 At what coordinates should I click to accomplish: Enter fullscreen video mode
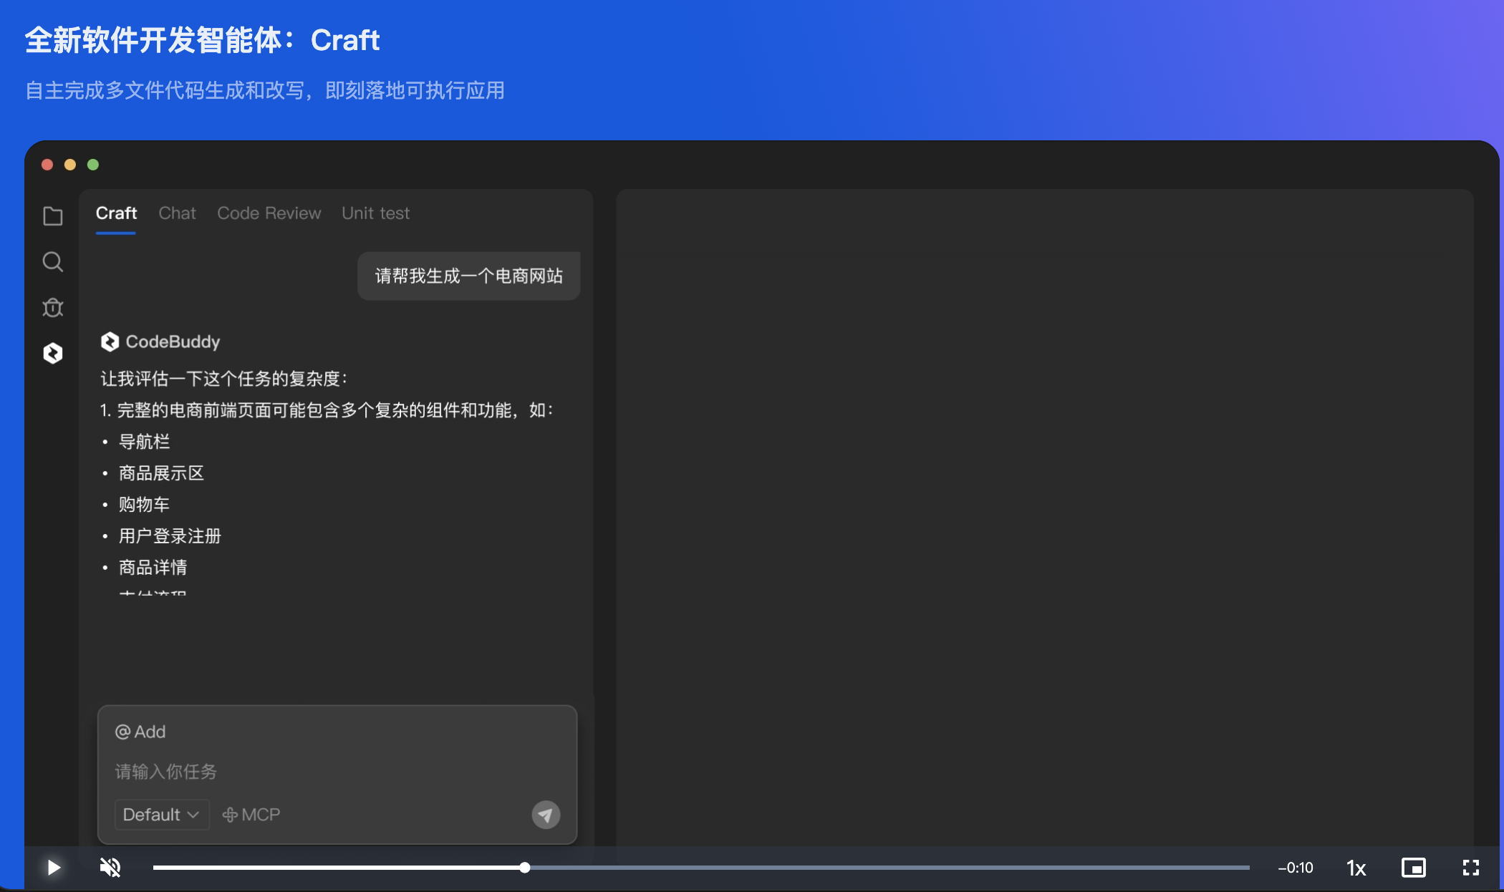pyautogui.click(x=1471, y=868)
